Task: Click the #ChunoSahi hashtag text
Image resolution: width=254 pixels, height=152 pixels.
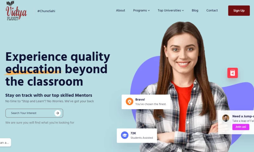Action: pos(46,11)
